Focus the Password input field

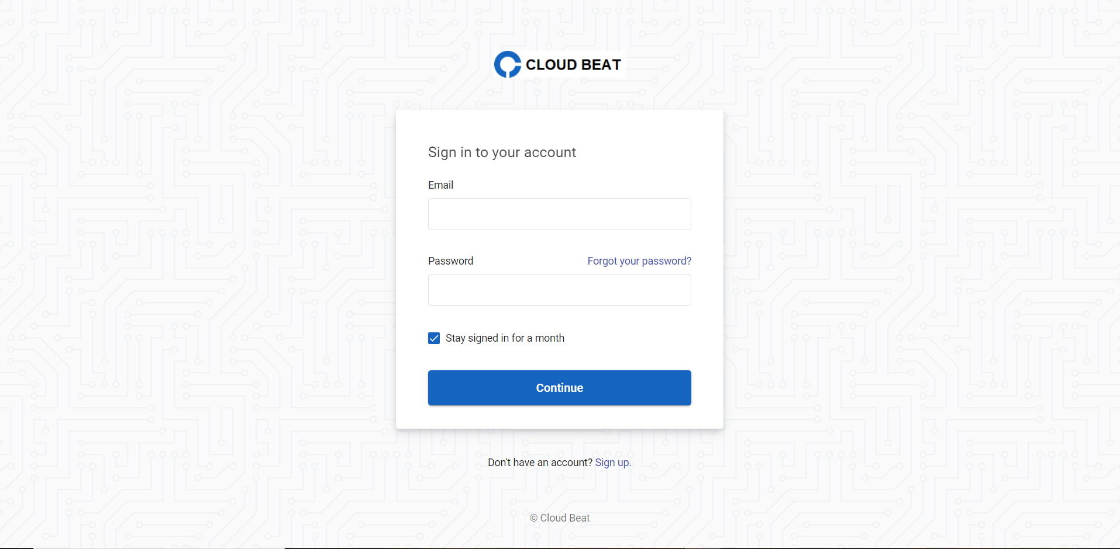click(x=559, y=290)
